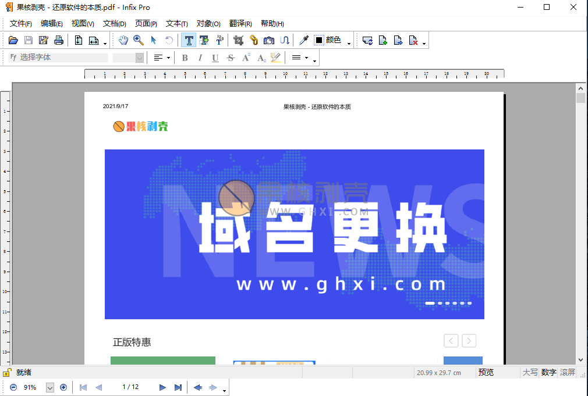Screen dimensions: 588x396
Task: Select the Hand pan tool
Action: [123, 40]
